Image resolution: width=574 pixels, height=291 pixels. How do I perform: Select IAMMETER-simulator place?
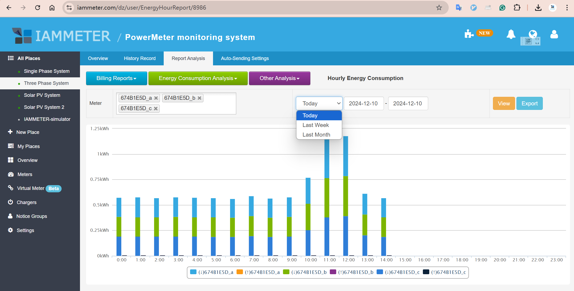pyautogui.click(x=47, y=119)
